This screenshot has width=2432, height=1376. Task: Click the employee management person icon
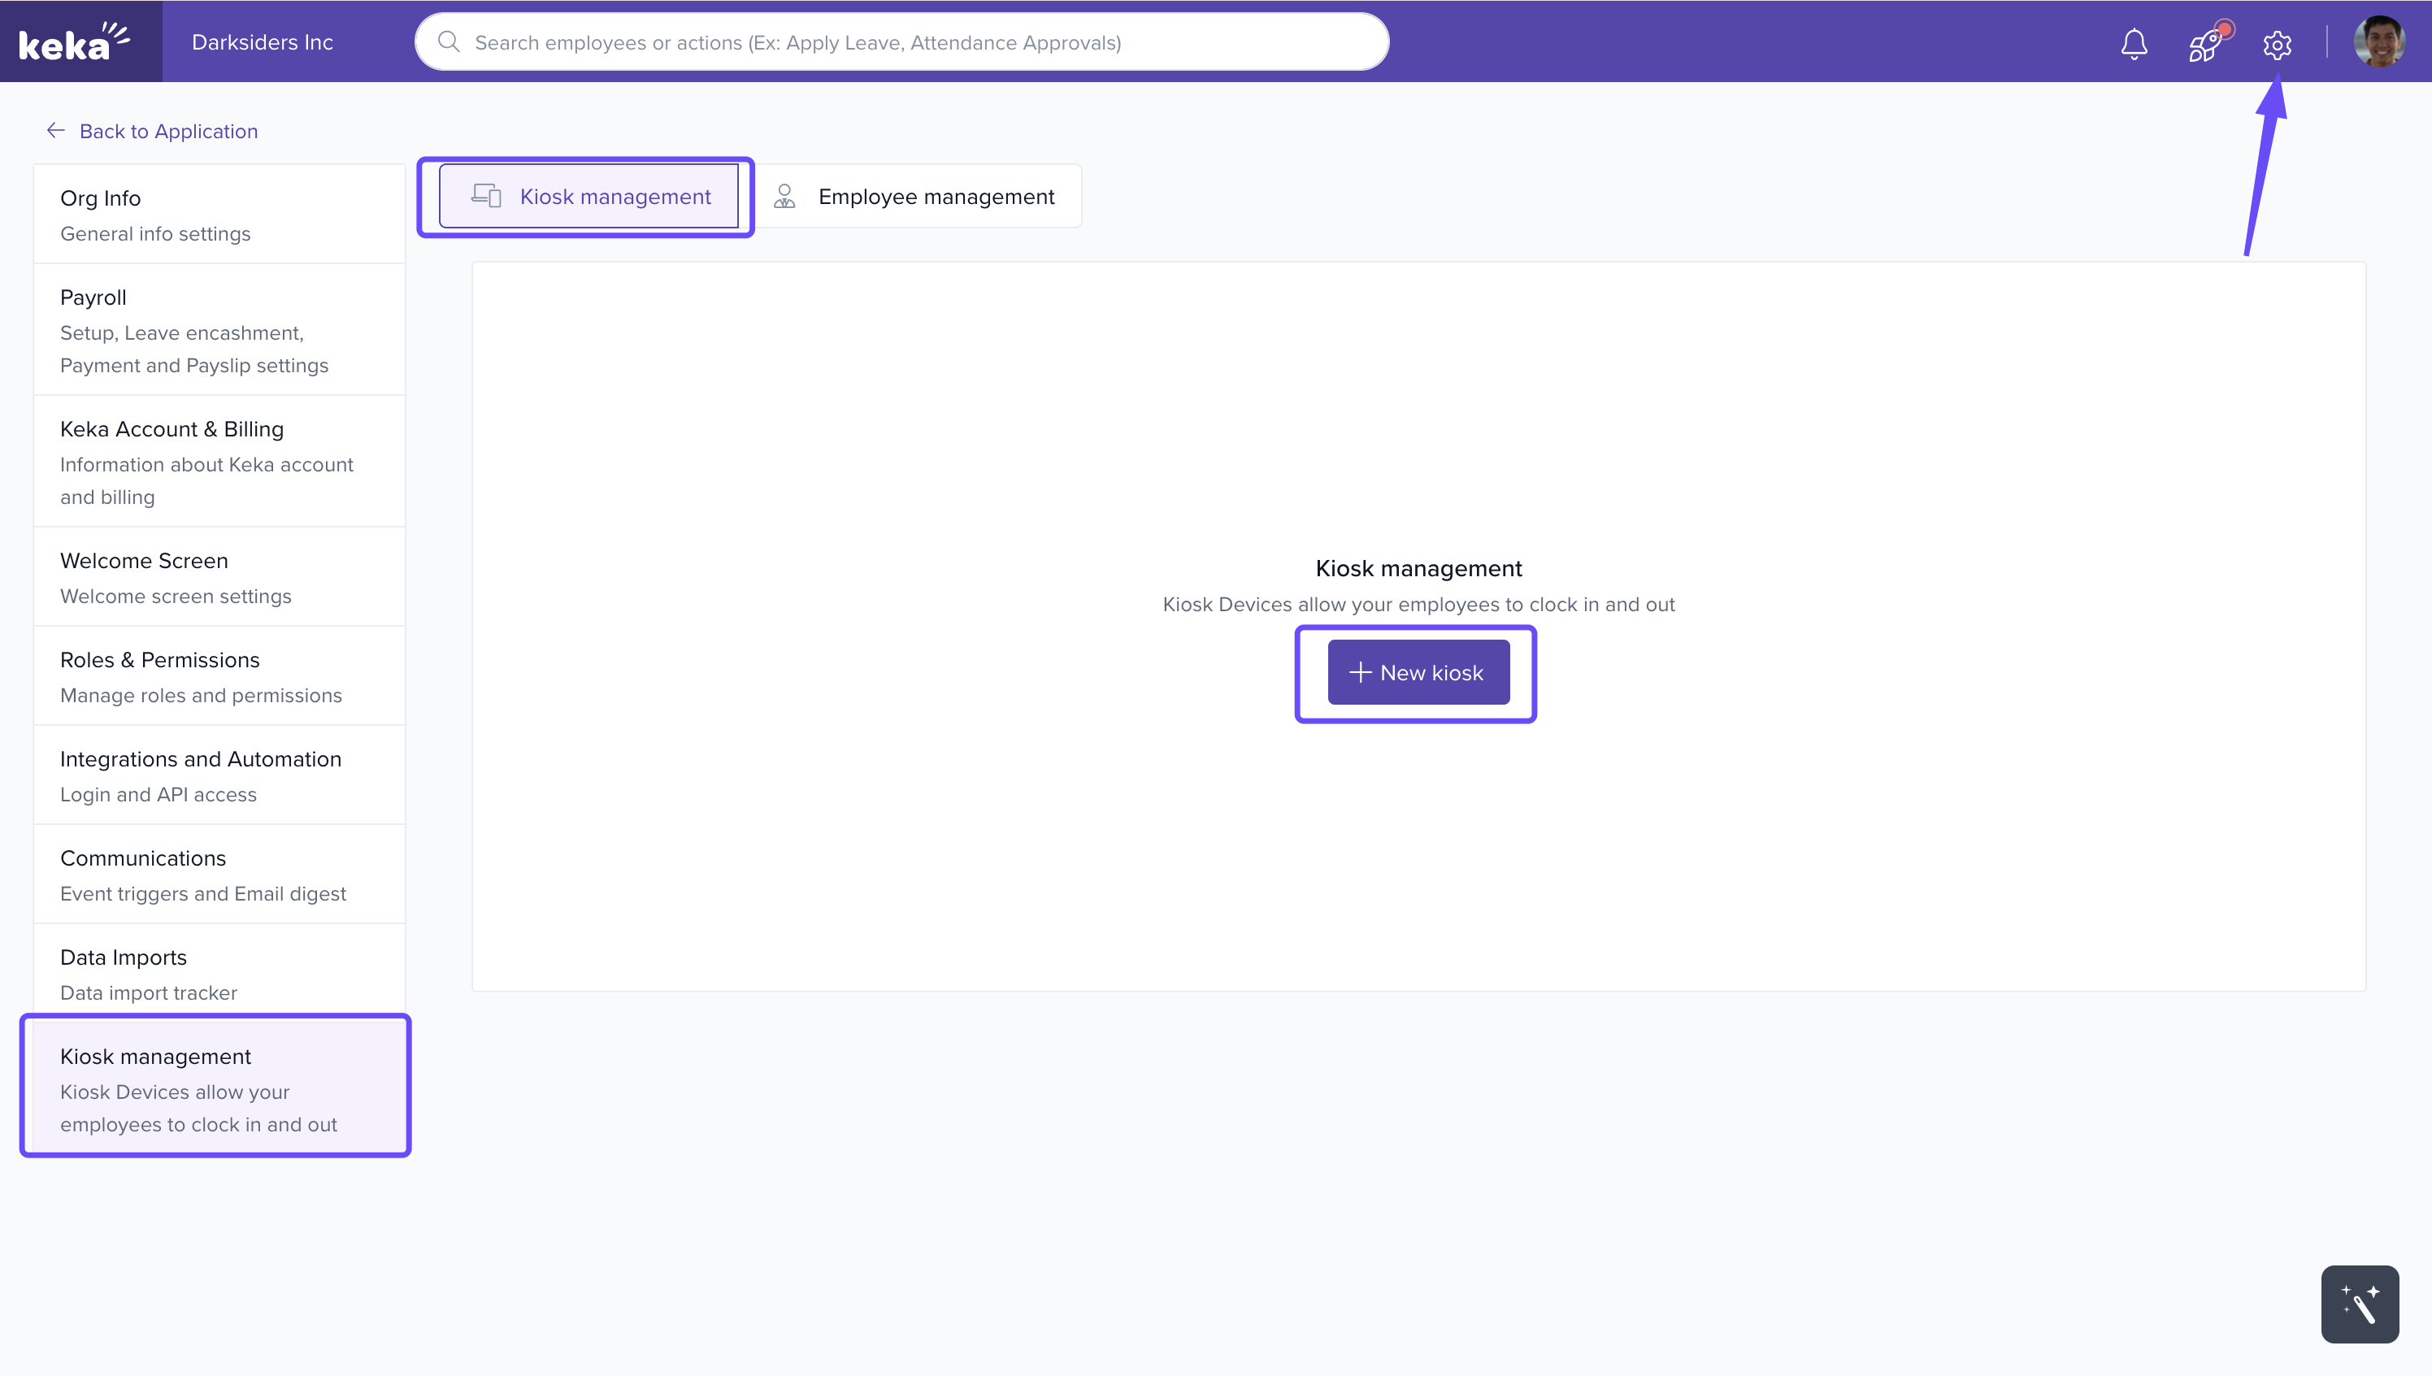[784, 197]
